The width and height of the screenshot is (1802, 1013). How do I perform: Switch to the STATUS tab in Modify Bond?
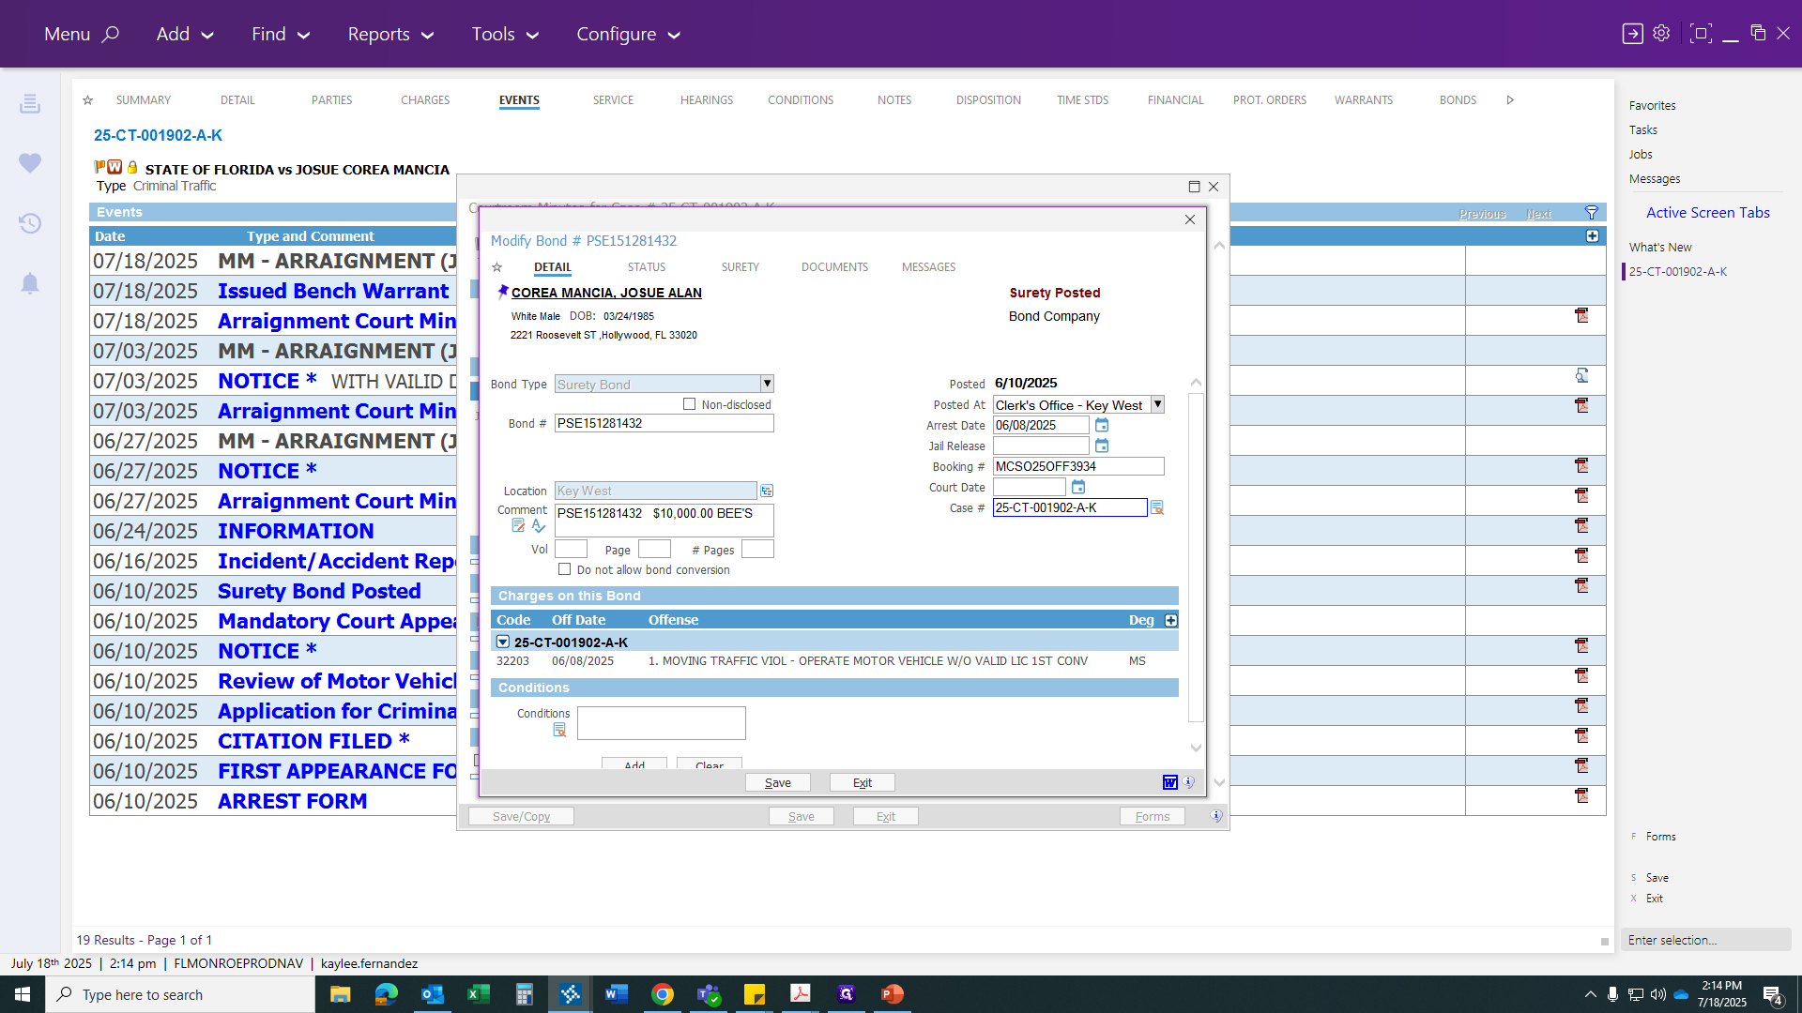click(647, 267)
